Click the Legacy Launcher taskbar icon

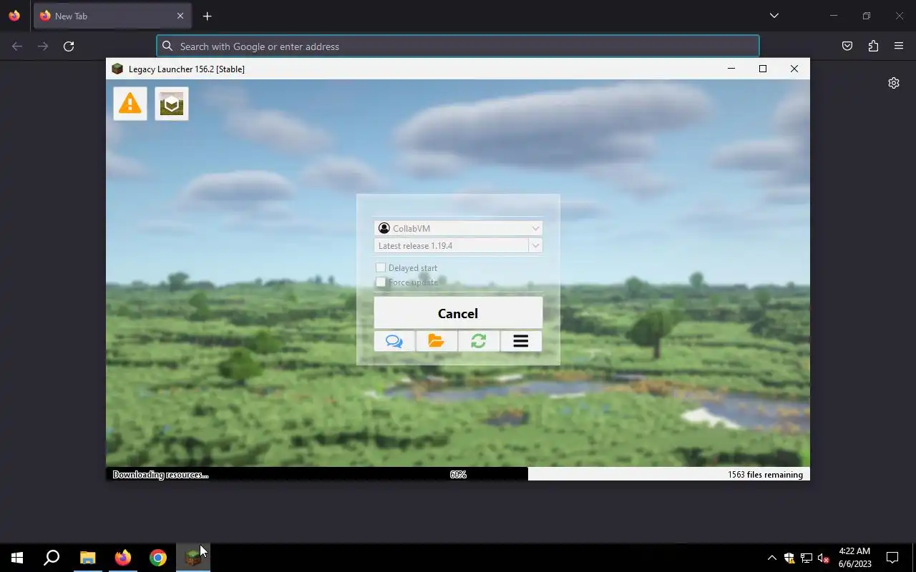(x=193, y=558)
